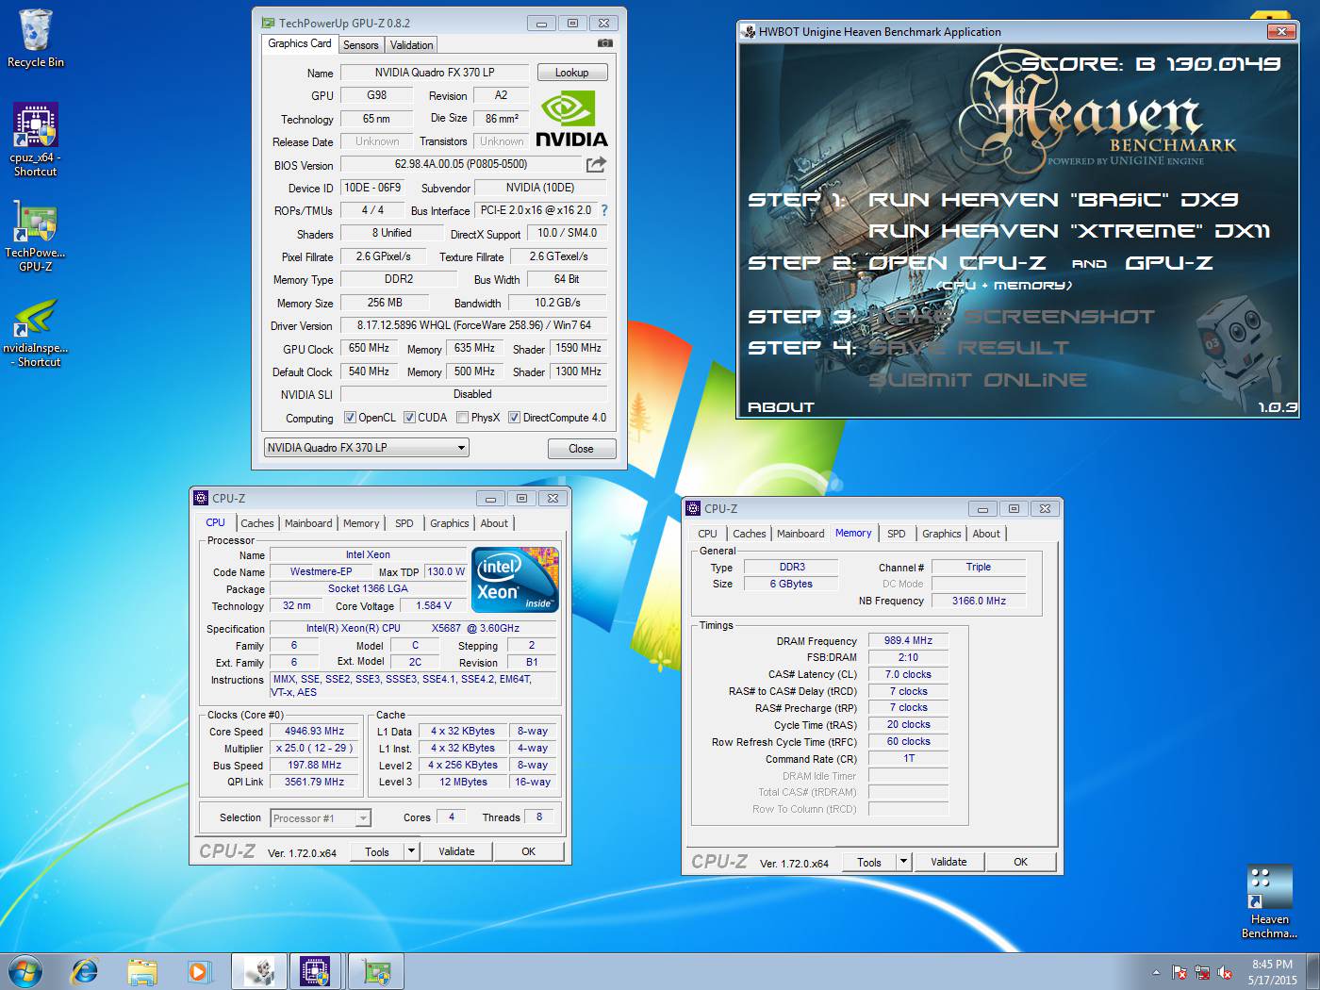Open the GPU selection dropdown in GPU-Z
Image resolution: width=1320 pixels, height=990 pixels.
366,448
